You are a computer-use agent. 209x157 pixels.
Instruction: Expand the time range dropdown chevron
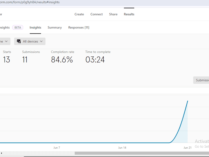click(6, 41)
